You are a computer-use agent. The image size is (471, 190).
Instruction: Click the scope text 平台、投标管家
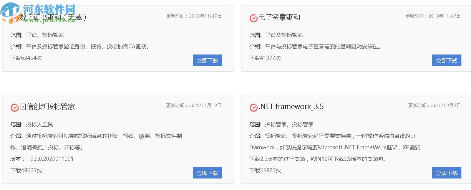tap(45, 35)
